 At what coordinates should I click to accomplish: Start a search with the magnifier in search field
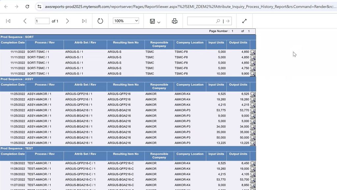tap(218, 21)
